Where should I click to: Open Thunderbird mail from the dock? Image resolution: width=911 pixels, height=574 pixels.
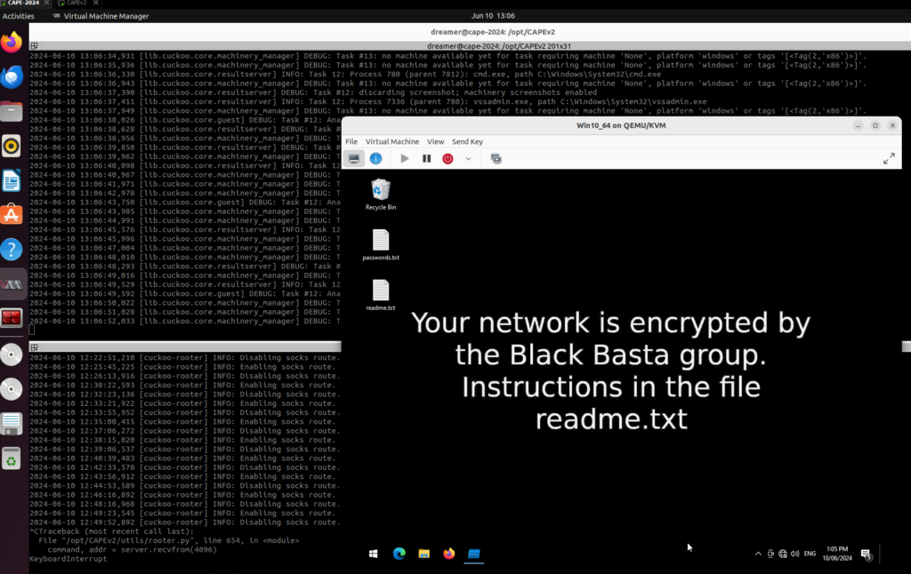12,77
